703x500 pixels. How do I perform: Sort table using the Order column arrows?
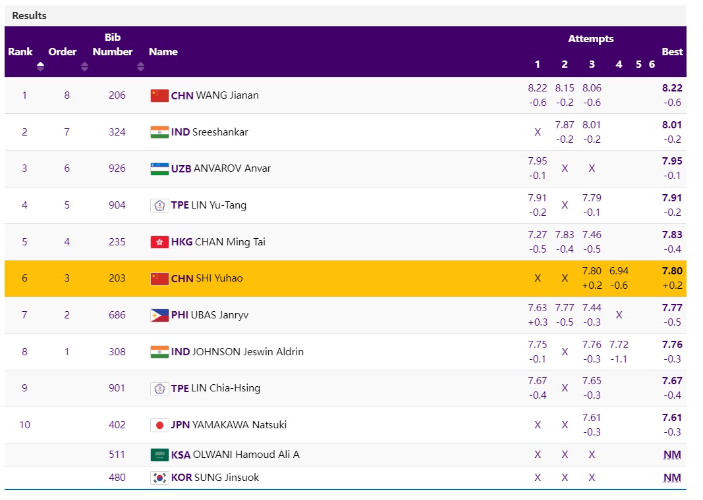pos(84,66)
